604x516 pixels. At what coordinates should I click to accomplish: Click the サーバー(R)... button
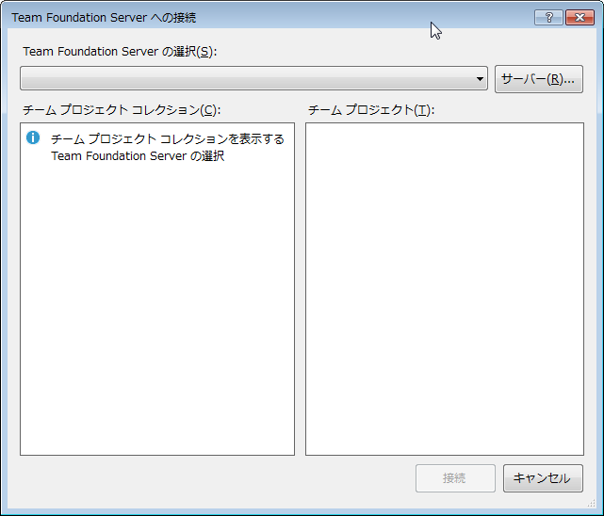pos(539,79)
